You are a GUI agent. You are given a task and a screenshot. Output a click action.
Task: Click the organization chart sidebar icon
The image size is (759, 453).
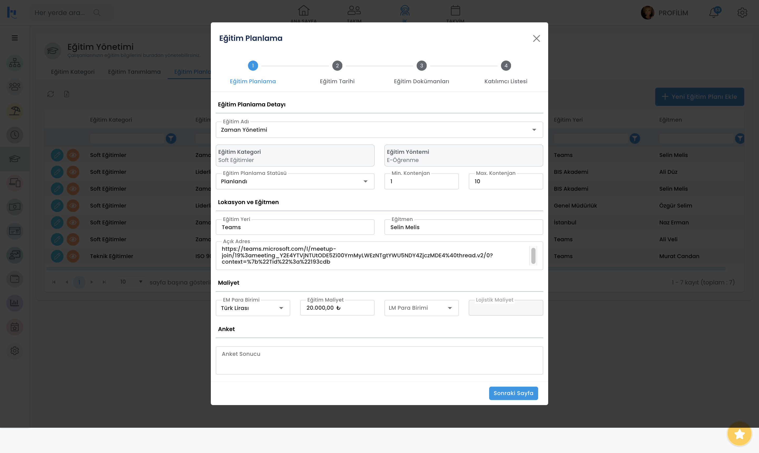tap(15, 63)
